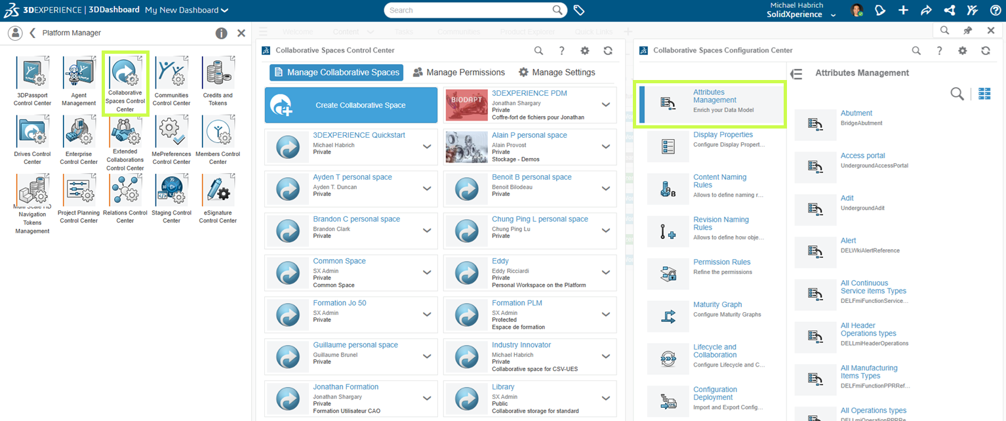Click the 3DEXPERIENCE PDM space thumbnail
The image size is (1006, 421).
(x=467, y=105)
